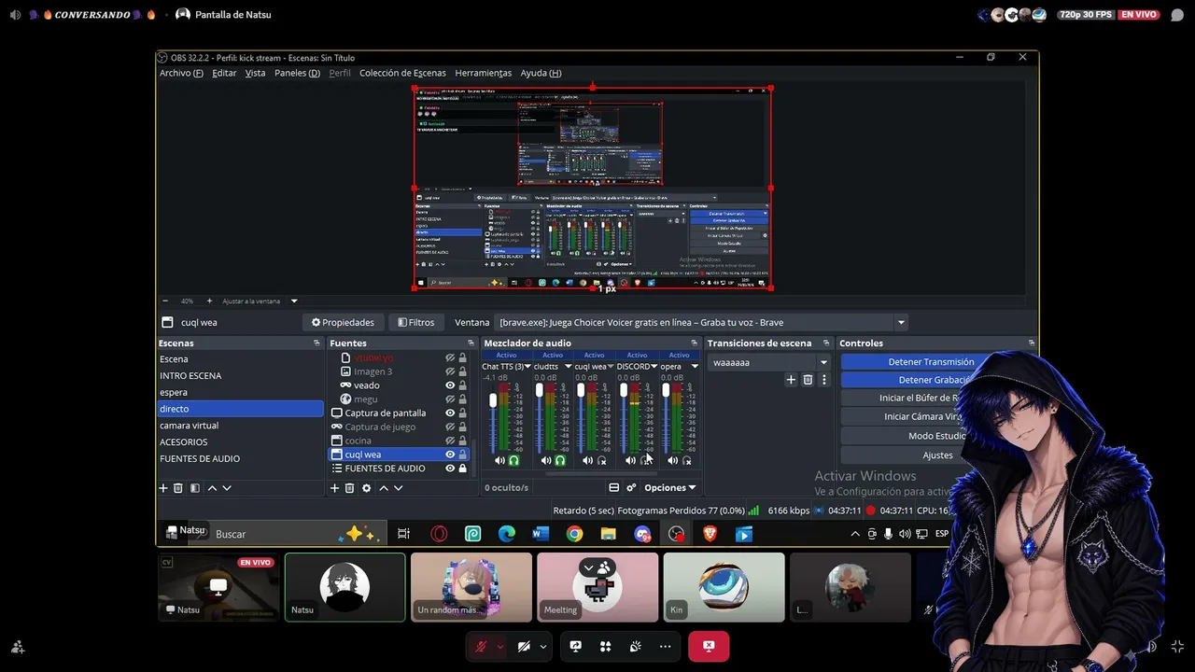
Task: Show the Captura de juego source
Action: [x=450, y=427]
